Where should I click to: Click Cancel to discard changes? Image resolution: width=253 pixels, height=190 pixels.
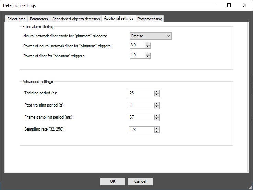(140, 181)
